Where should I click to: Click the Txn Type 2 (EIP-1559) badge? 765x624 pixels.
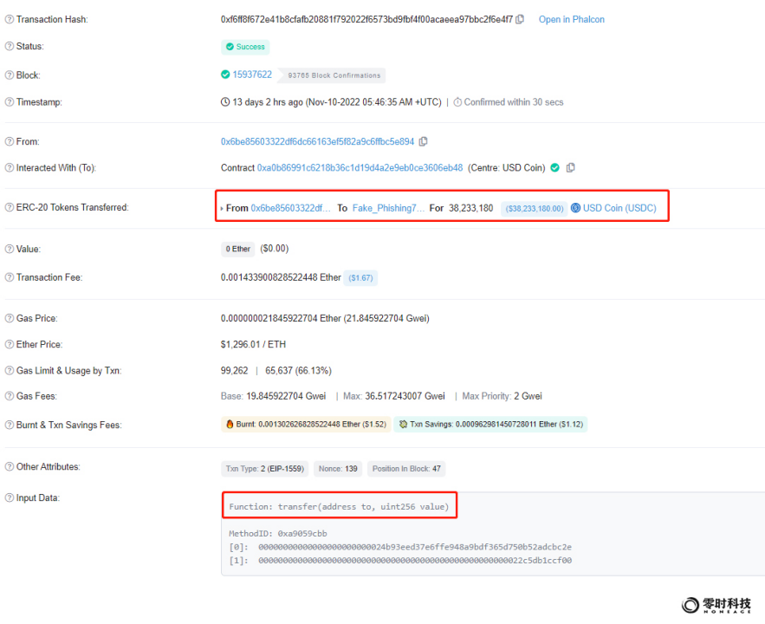(x=265, y=469)
